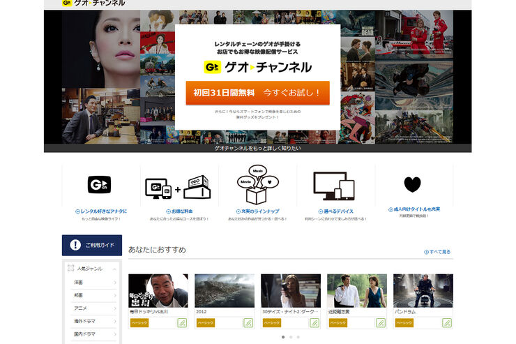This screenshot has width=516, height=344.
Task: Click the green pencil icon under 2012
Action: [x=248, y=323]
